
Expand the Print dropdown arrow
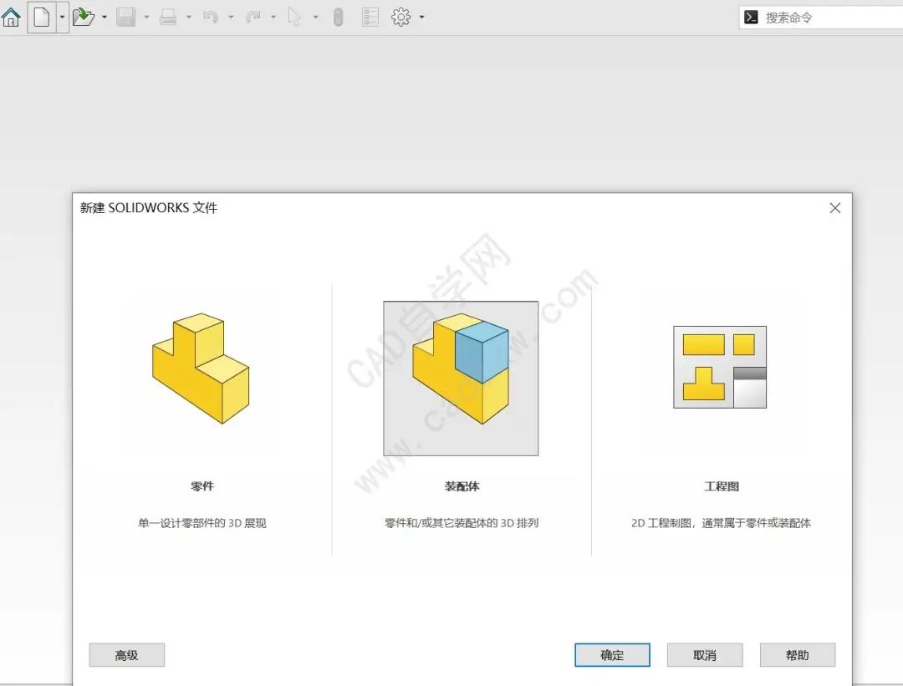coord(188,18)
